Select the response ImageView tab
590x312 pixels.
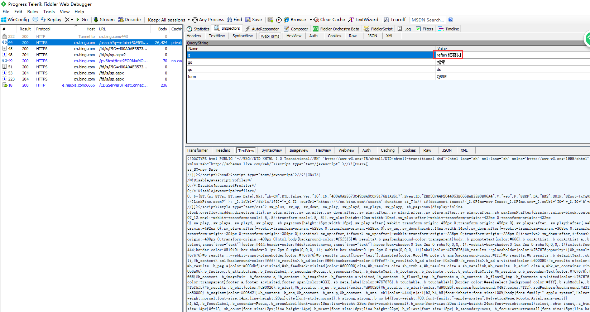tap(299, 150)
